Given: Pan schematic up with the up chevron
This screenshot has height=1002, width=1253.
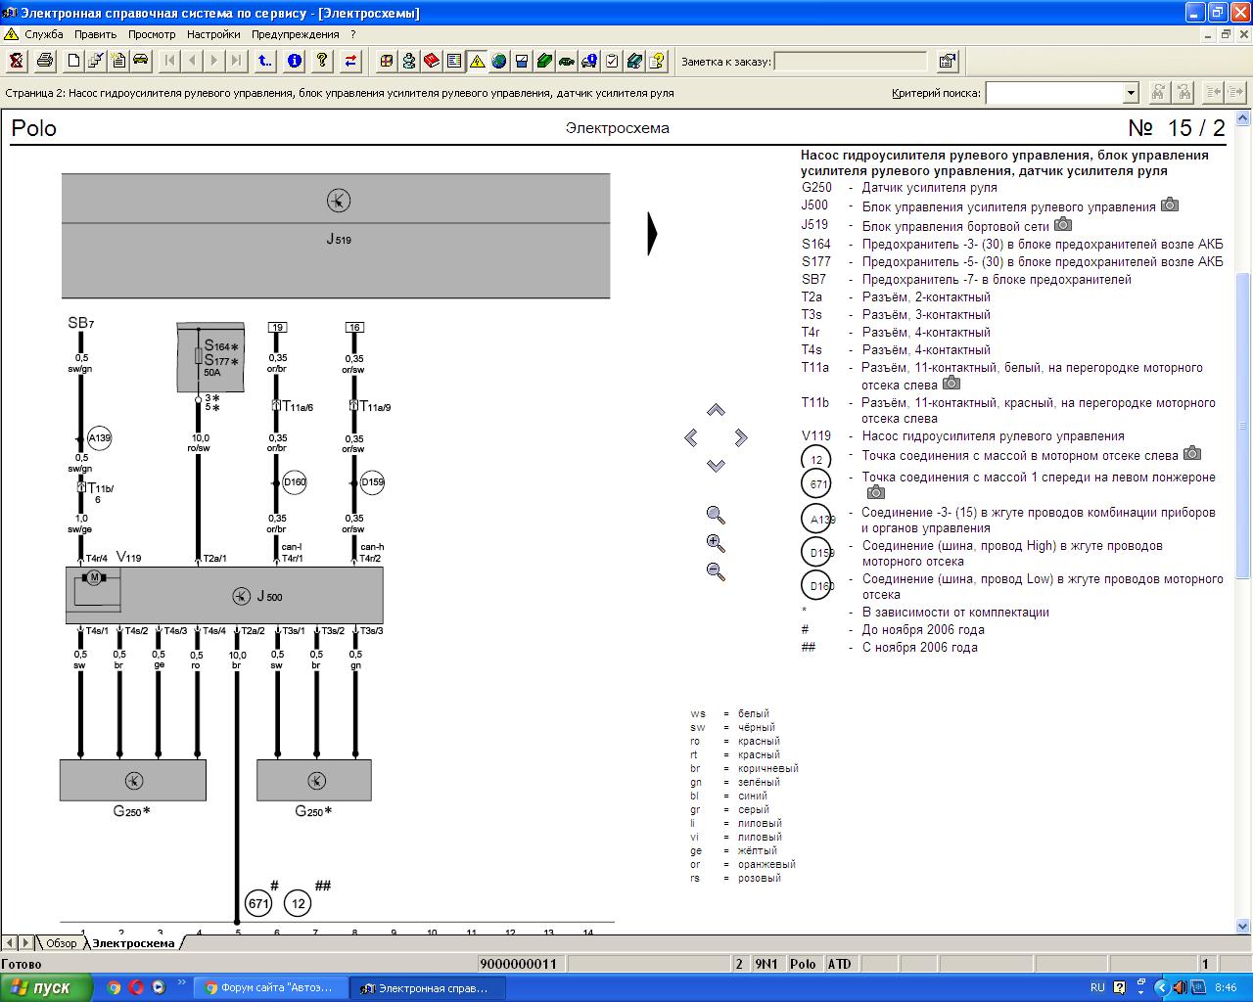Looking at the screenshot, I should coord(716,410).
